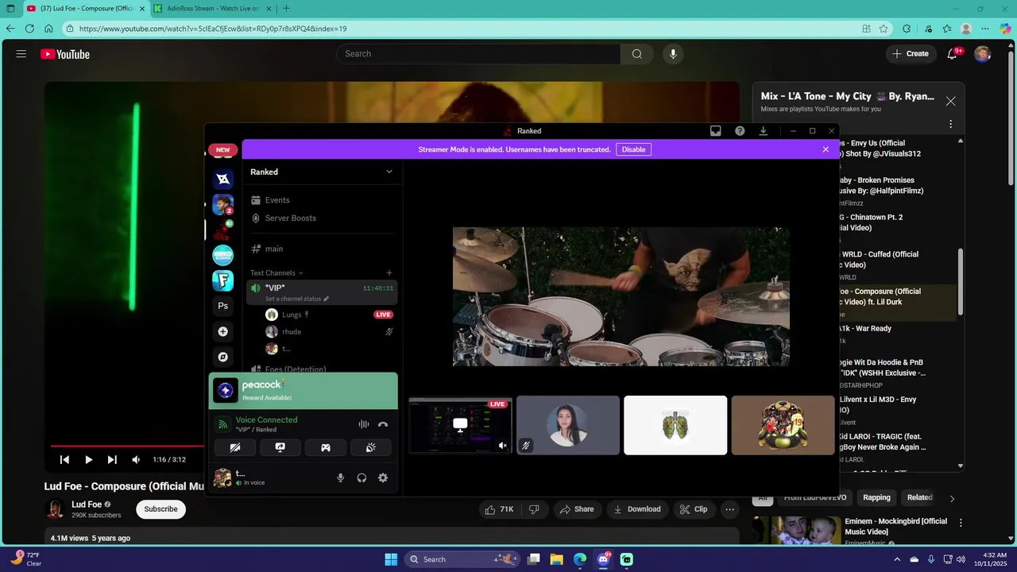
Task: Open the top server icon with white X logo
Action: point(222,179)
